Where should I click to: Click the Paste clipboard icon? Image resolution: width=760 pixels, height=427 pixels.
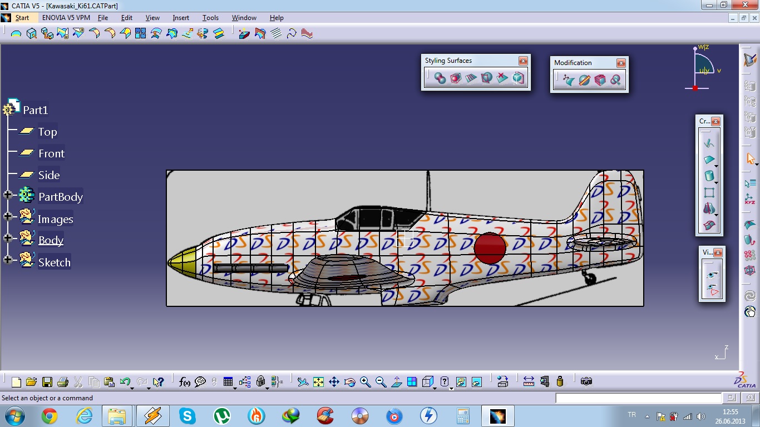tap(109, 382)
